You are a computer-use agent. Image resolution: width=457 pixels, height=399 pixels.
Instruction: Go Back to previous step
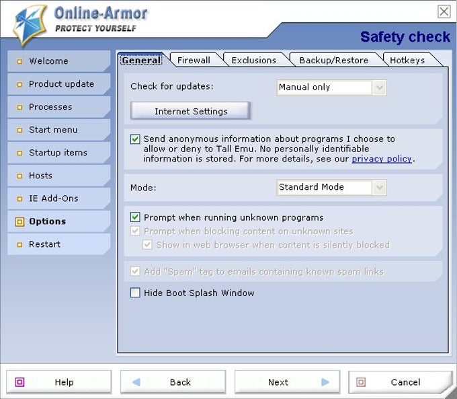(173, 382)
